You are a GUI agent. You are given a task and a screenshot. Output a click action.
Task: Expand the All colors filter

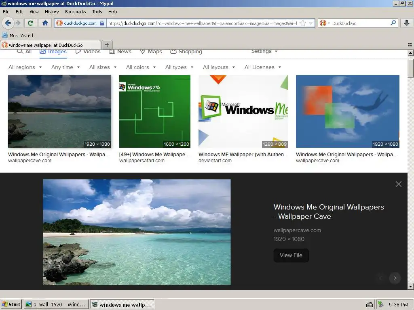click(x=141, y=67)
